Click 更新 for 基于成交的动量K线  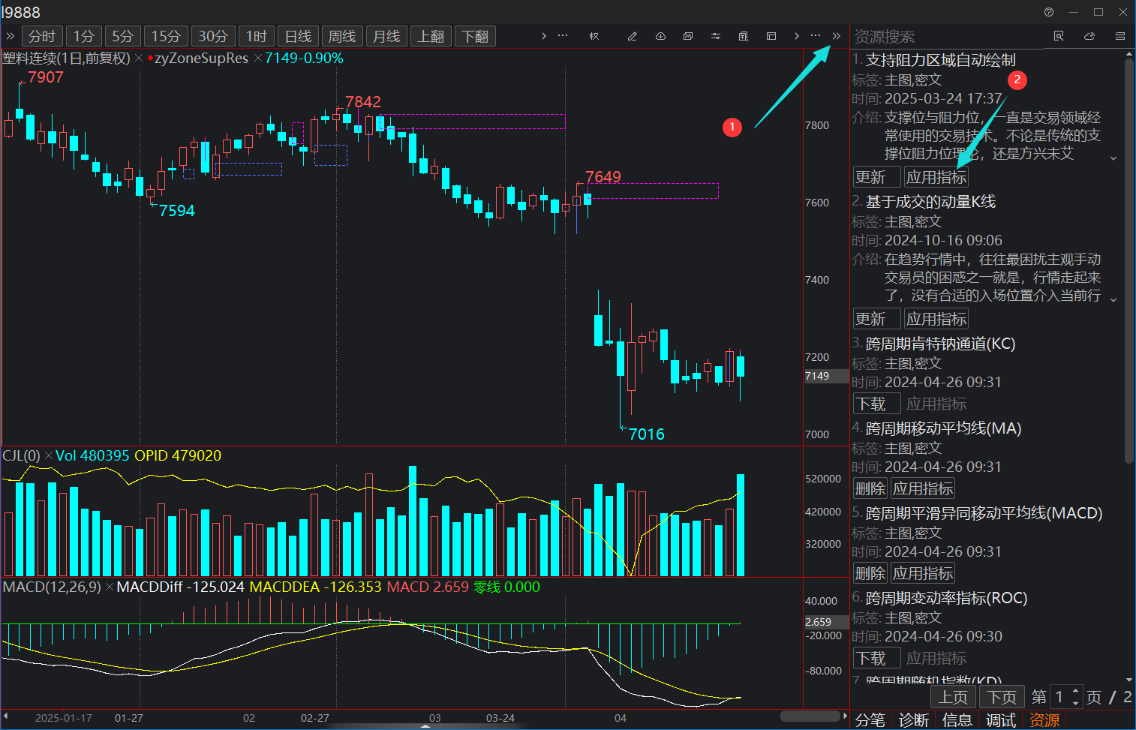point(877,319)
